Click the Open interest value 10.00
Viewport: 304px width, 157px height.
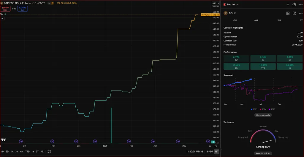[x=300, y=36]
